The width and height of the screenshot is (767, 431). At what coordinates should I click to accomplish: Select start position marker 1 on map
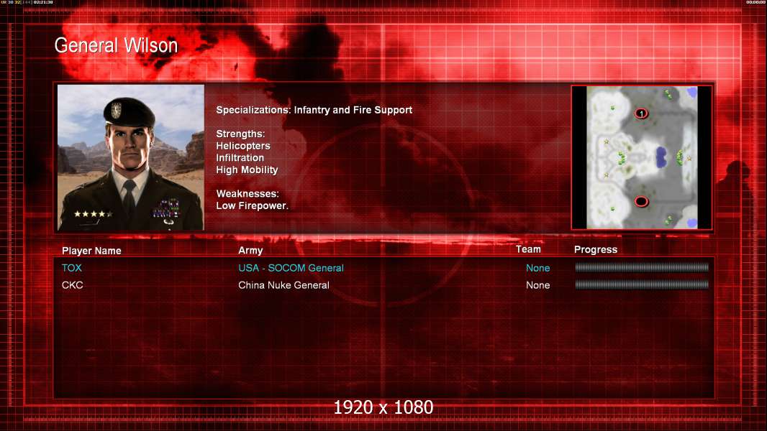(641, 113)
